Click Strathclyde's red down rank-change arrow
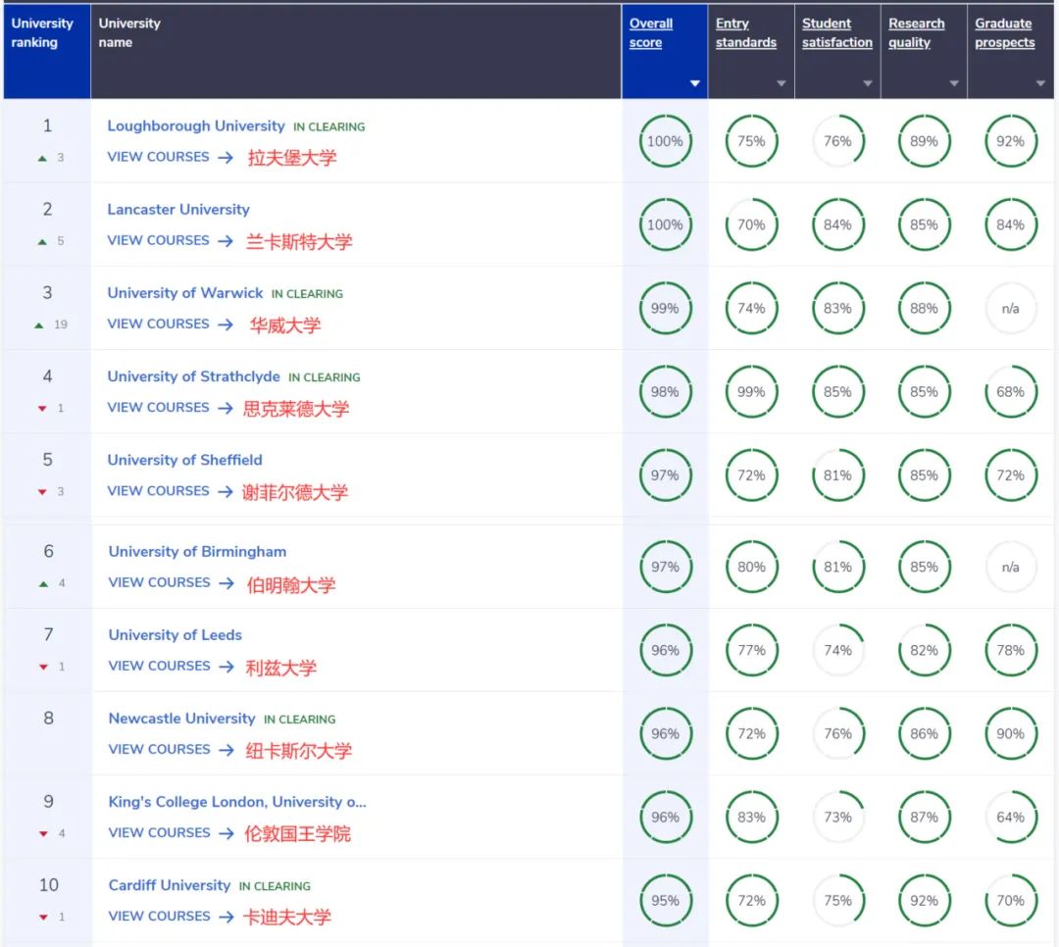 pos(42,408)
